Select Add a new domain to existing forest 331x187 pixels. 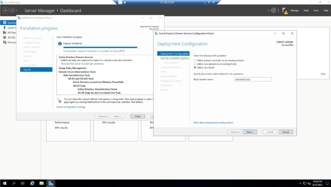point(195,64)
